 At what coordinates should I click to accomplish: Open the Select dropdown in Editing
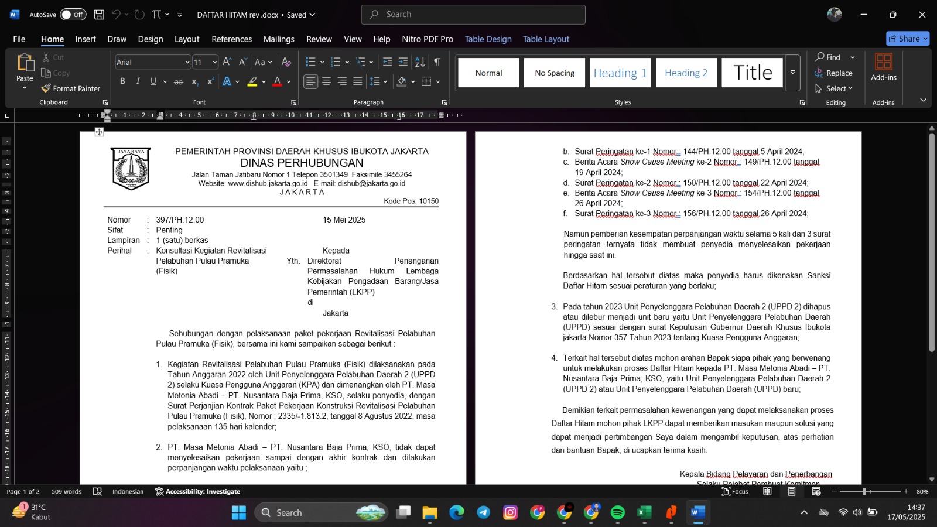834,89
